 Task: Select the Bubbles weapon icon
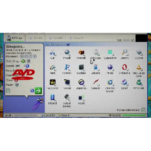pyautogui.click(x=81, y=68)
